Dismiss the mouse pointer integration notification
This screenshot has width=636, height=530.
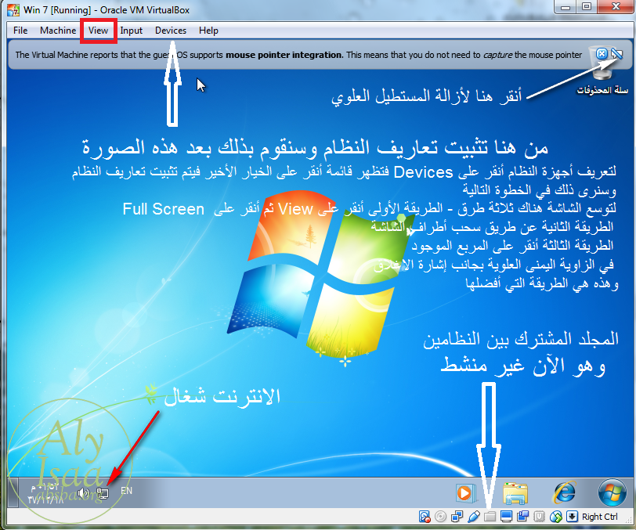pyautogui.click(x=602, y=54)
